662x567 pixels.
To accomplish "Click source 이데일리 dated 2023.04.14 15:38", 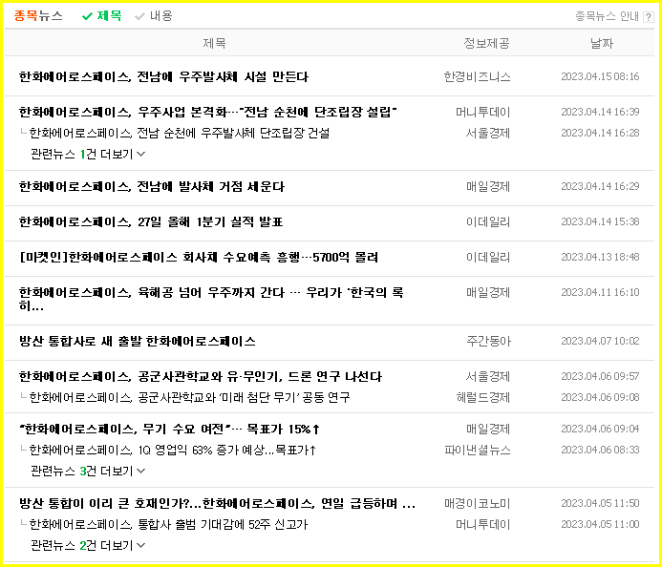I will (x=488, y=221).
